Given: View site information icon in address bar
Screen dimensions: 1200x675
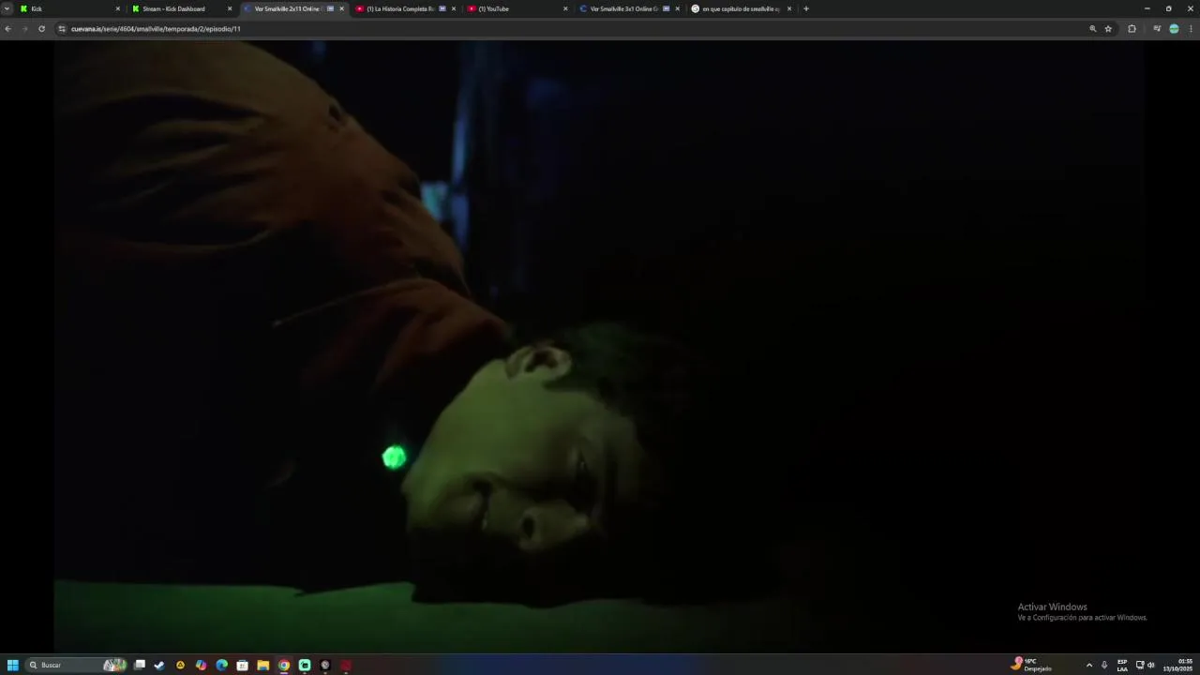Looking at the screenshot, I should [62, 29].
